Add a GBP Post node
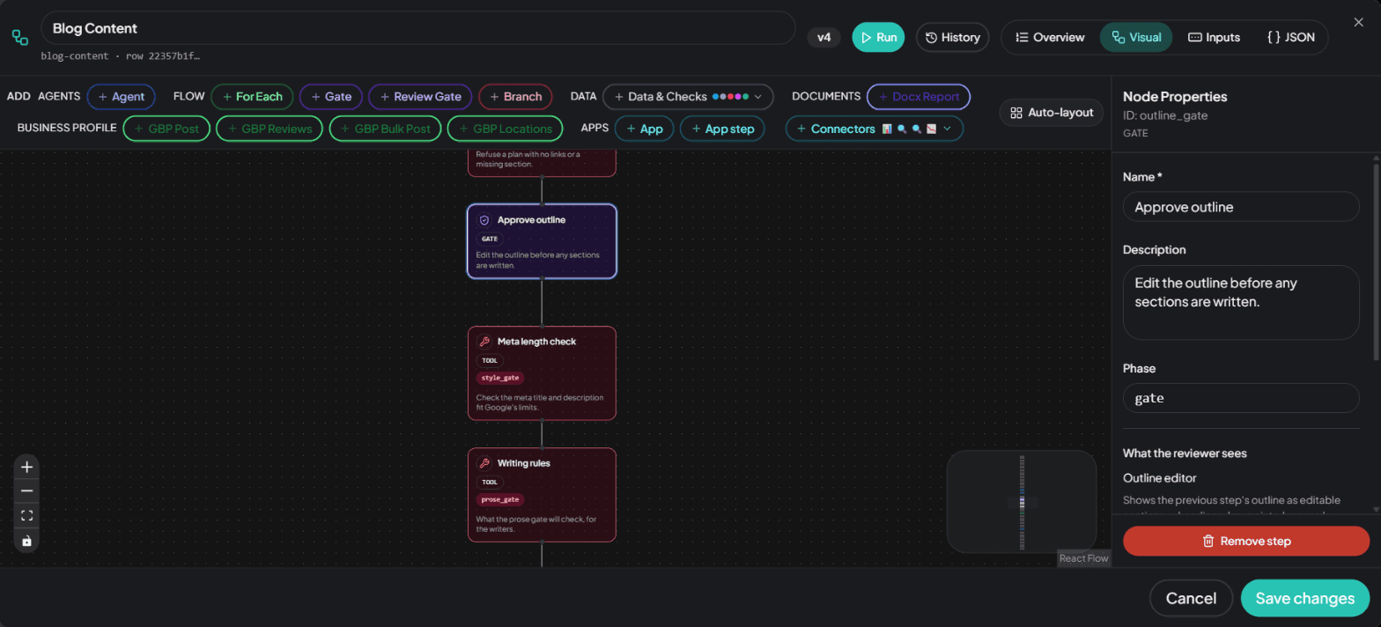Viewport: 1381px width, 627px height. pos(166,129)
